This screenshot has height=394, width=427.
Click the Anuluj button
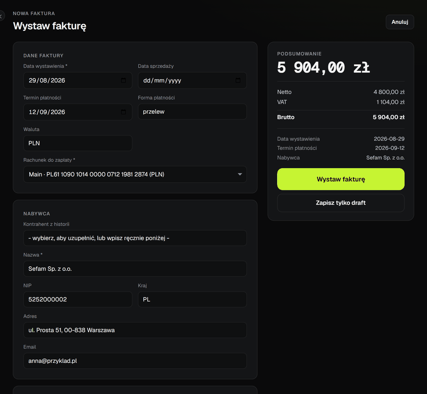(x=400, y=22)
